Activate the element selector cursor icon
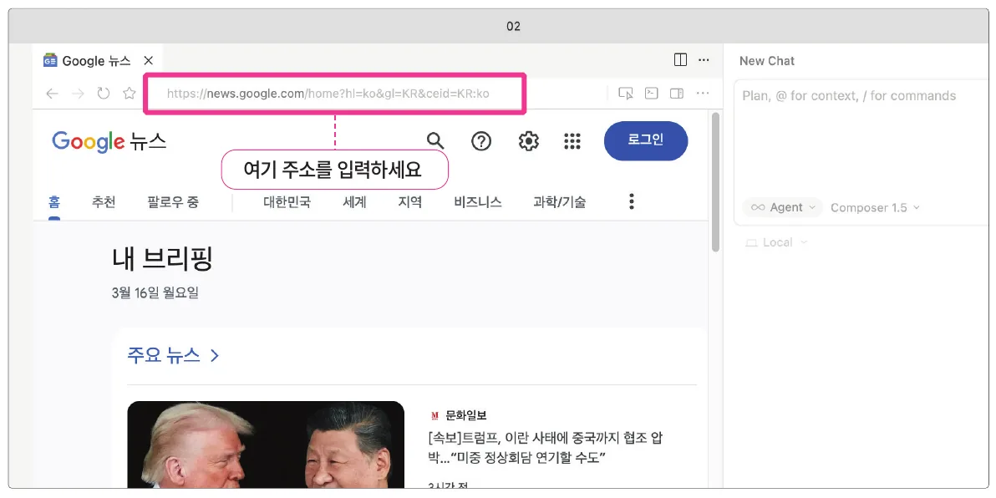Viewport: 996px width, 498px height. click(x=626, y=94)
